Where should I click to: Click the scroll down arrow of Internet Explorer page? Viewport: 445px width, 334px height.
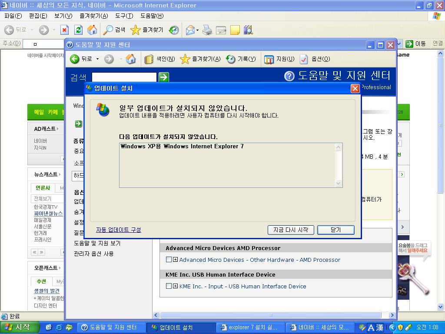pyautogui.click(x=441, y=307)
